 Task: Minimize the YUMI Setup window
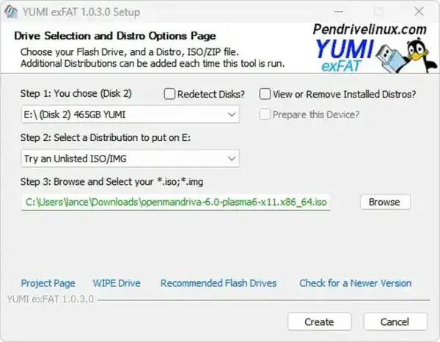click(338, 12)
